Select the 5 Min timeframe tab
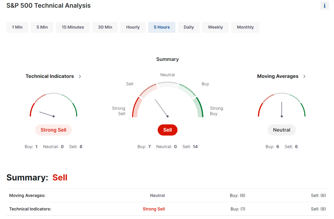Screen dimensions: 334x219 click(42, 27)
